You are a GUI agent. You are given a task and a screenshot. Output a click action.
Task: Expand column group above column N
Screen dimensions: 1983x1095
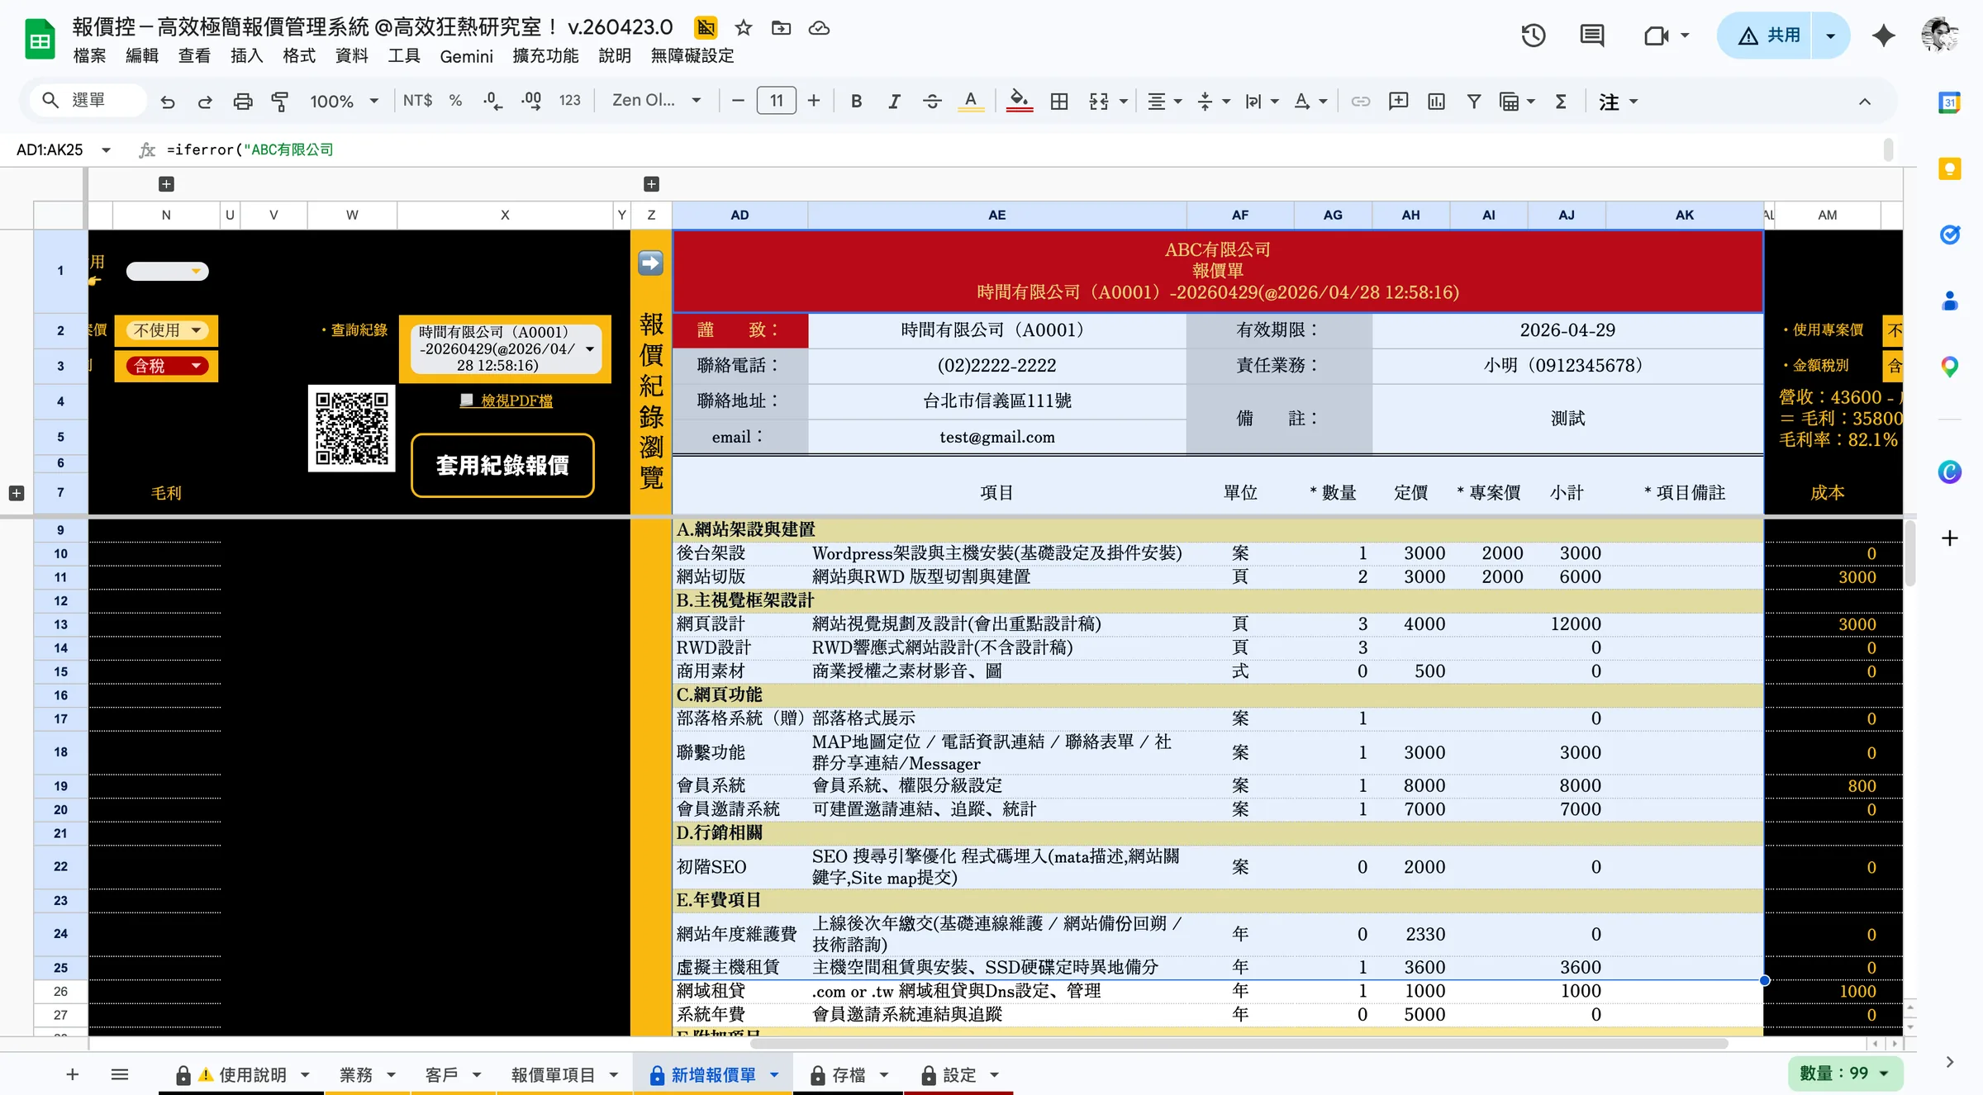point(166,183)
